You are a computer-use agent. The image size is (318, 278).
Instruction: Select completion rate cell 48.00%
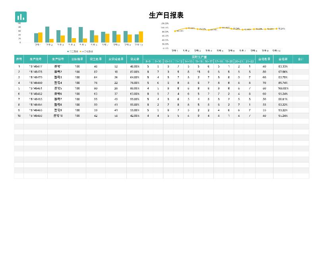coord(135,66)
